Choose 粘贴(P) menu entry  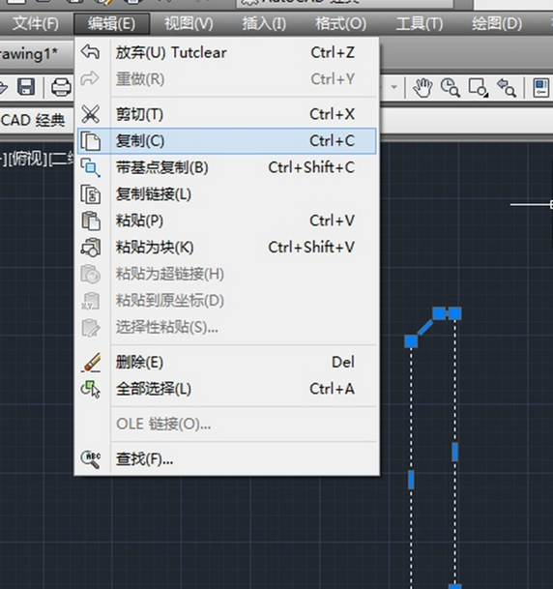tap(226, 221)
